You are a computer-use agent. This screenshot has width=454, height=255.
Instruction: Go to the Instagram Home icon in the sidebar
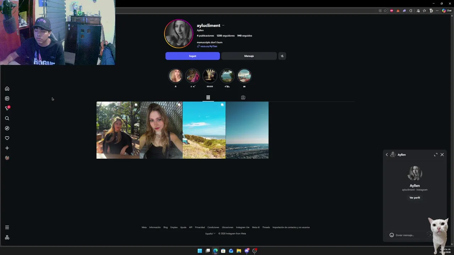point(7,89)
